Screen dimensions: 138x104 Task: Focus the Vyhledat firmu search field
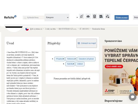(34, 18)
